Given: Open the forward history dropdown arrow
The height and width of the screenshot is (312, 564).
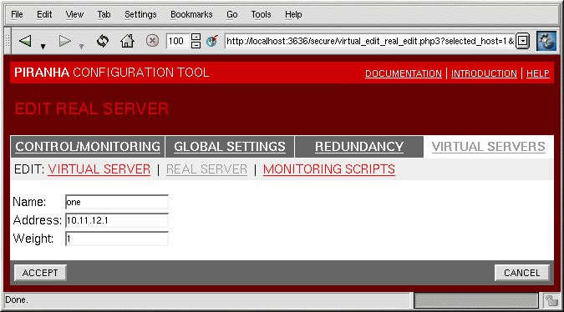Looking at the screenshot, I should pyautogui.click(x=82, y=47).
